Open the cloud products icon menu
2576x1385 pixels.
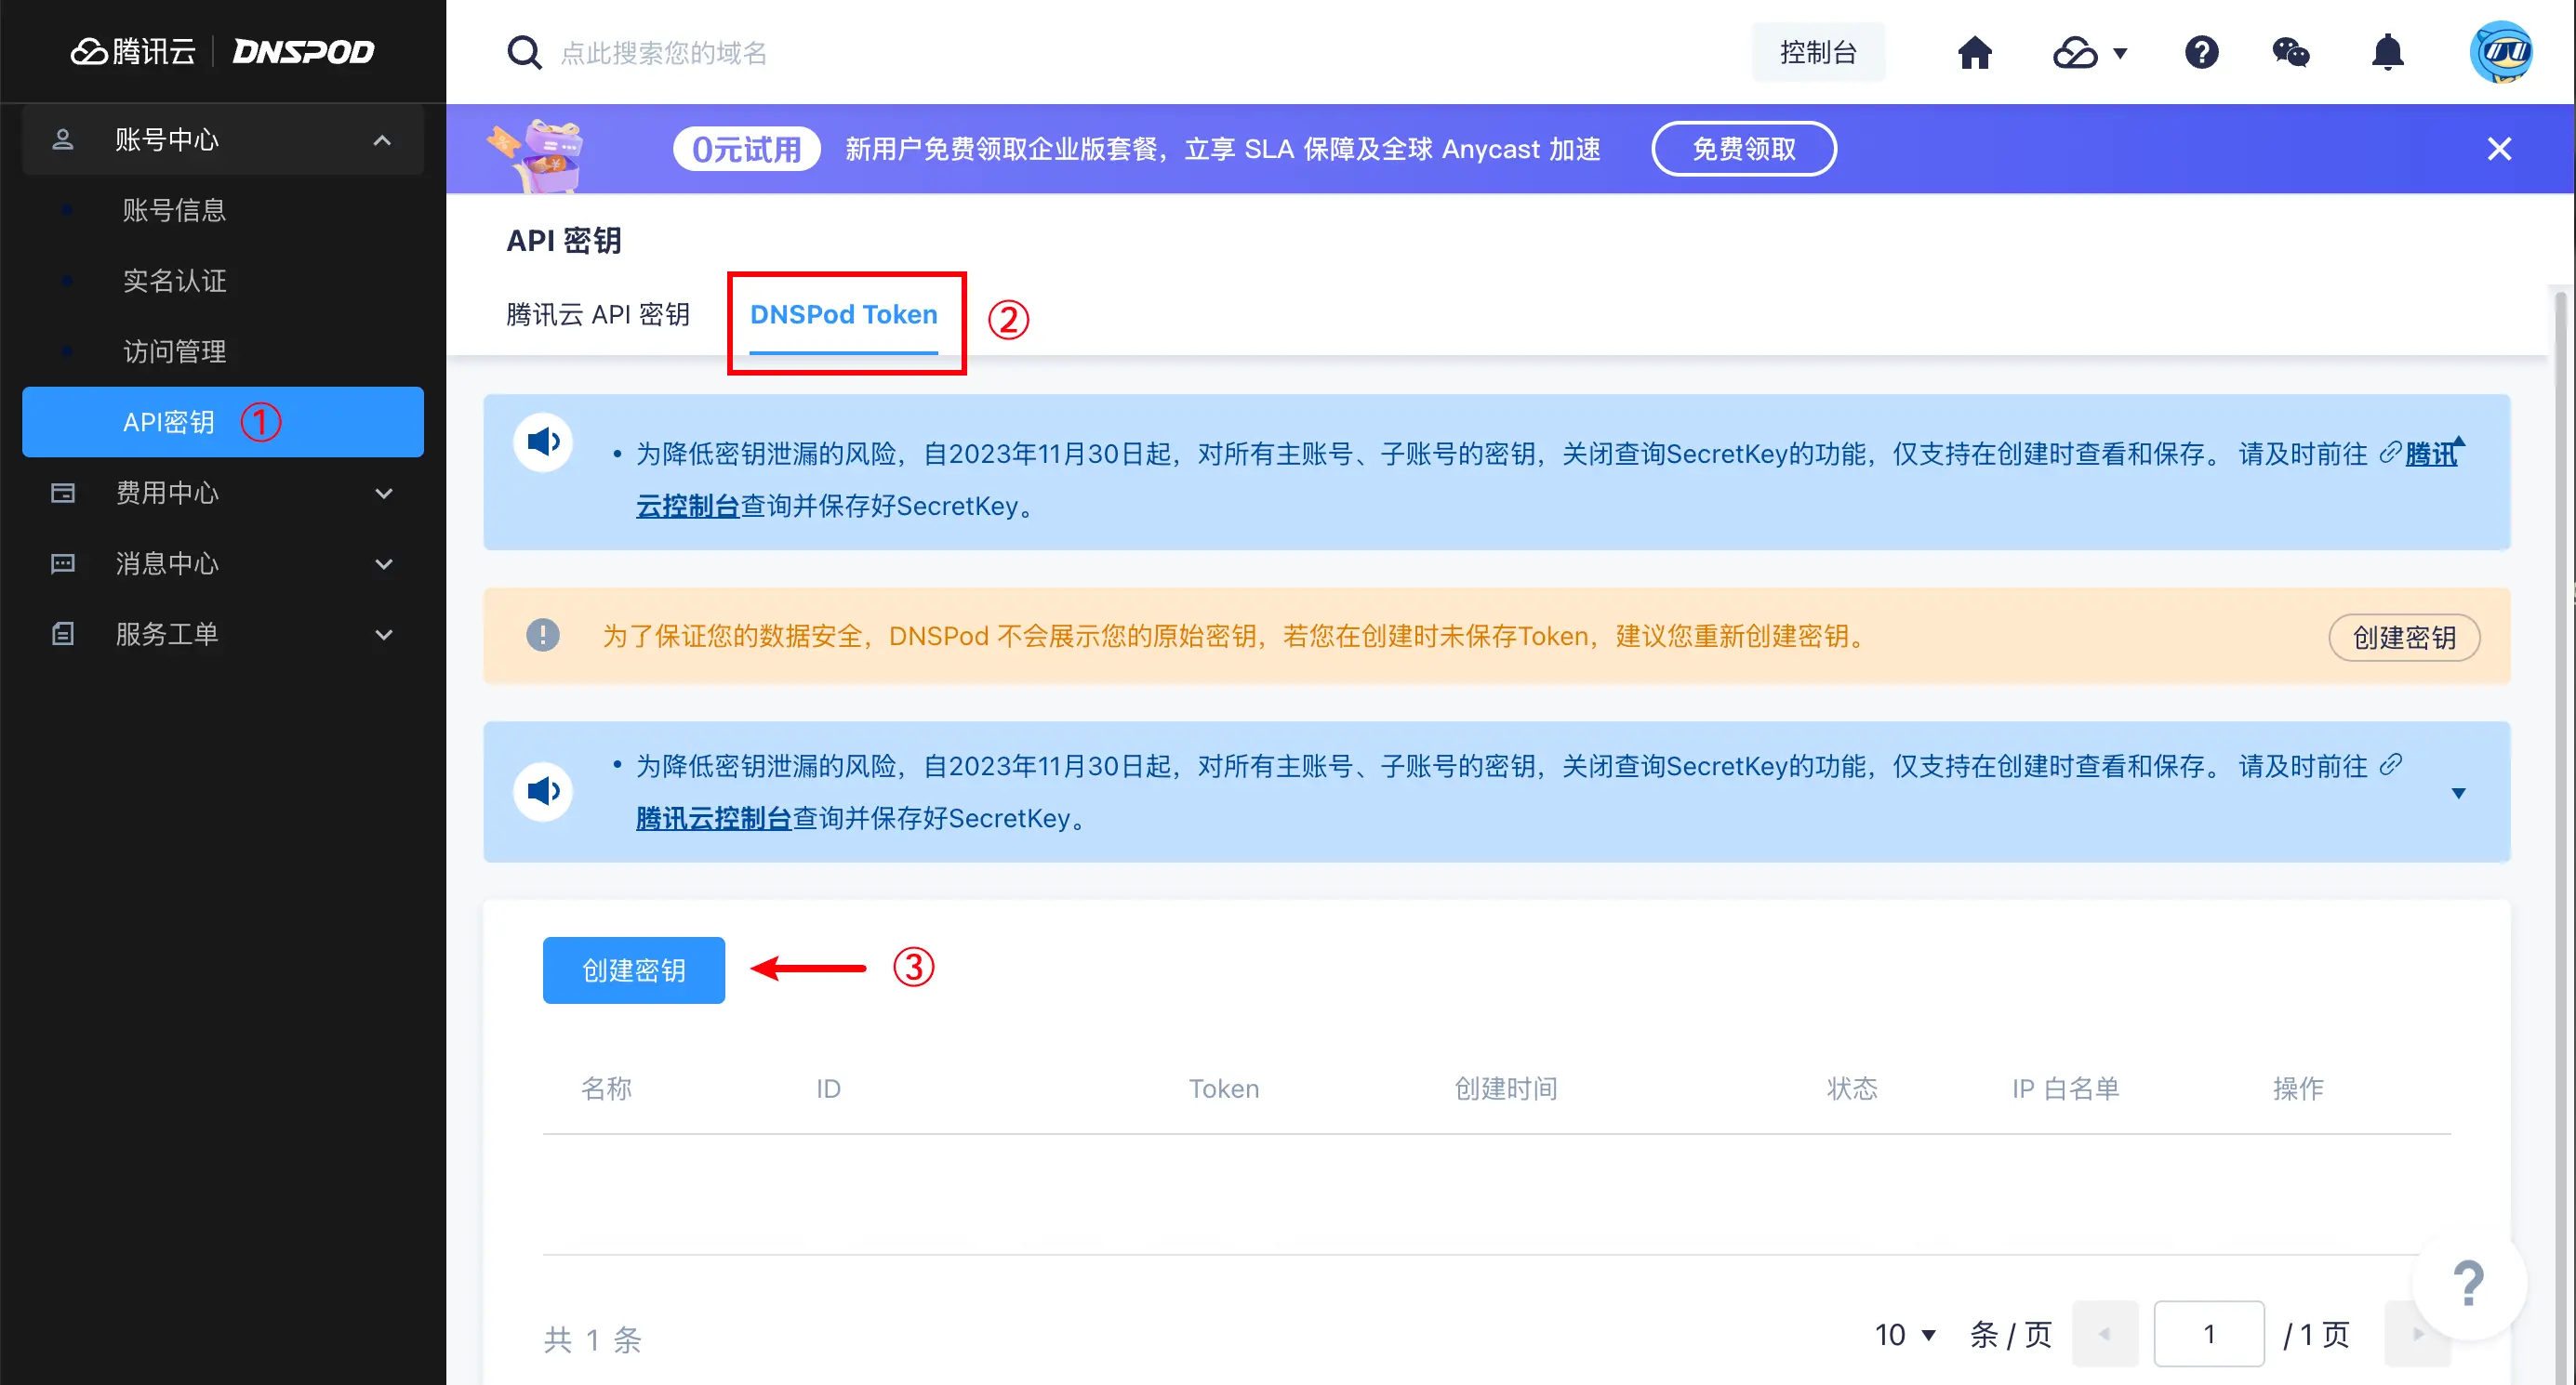[2089, 52]
